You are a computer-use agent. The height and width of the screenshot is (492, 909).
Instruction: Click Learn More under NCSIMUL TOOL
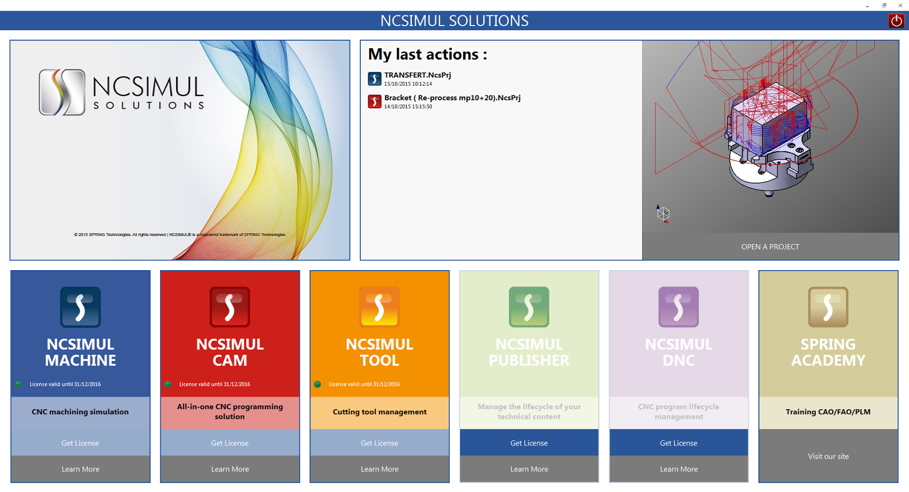pos(380,469)
